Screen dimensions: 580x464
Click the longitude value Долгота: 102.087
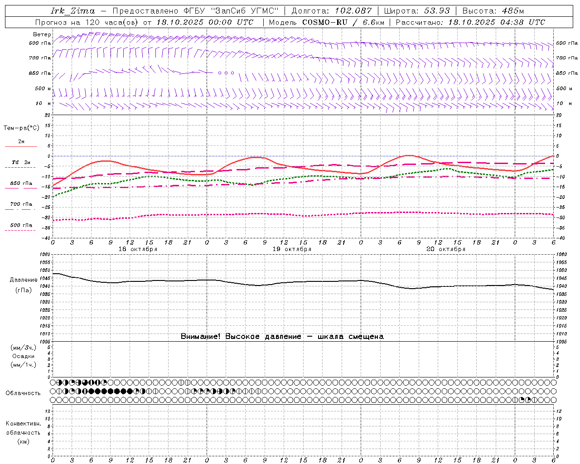331,11
